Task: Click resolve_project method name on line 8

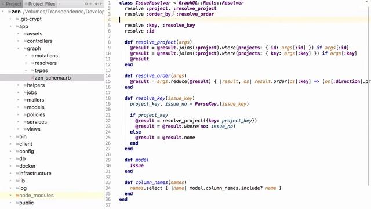Action: coord(156,42)
